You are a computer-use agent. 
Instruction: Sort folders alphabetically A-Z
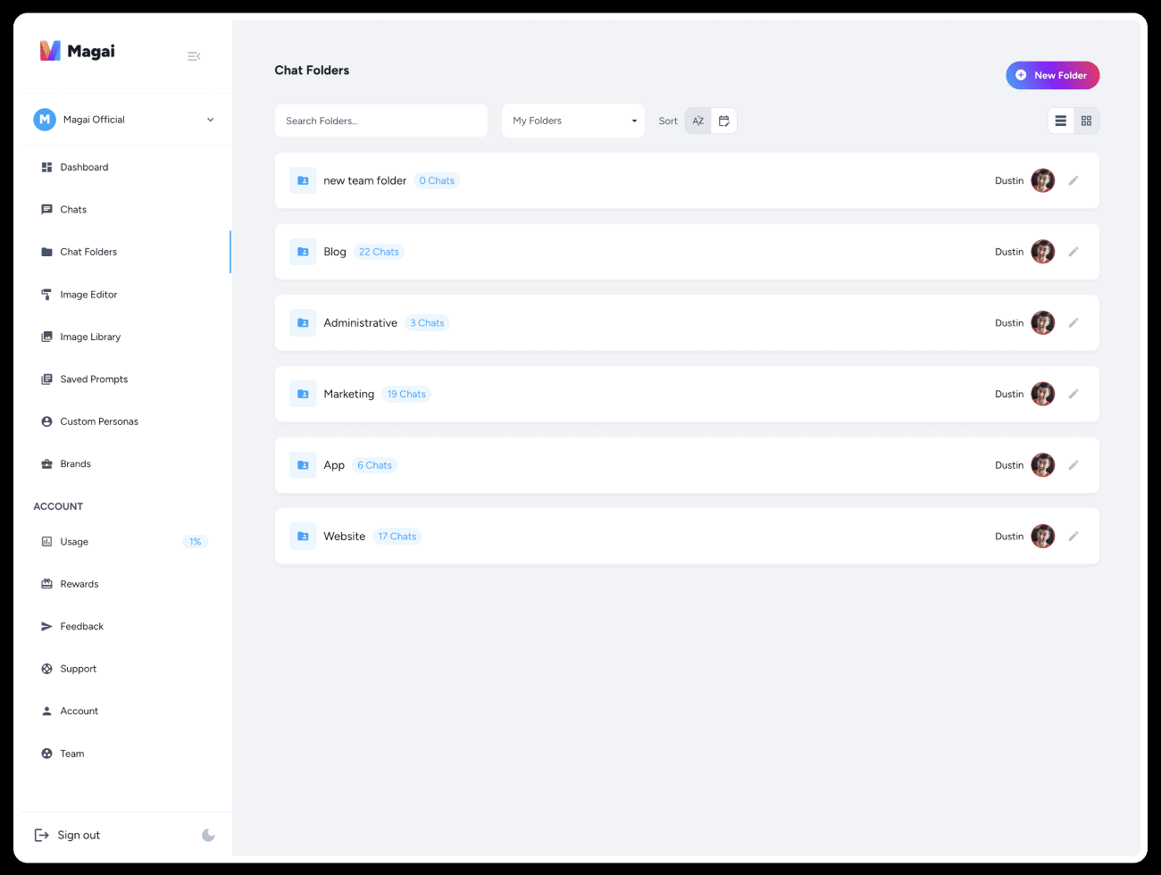click(698, 121)
